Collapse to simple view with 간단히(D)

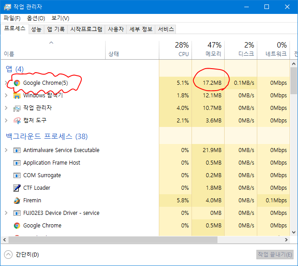[21, 255]
